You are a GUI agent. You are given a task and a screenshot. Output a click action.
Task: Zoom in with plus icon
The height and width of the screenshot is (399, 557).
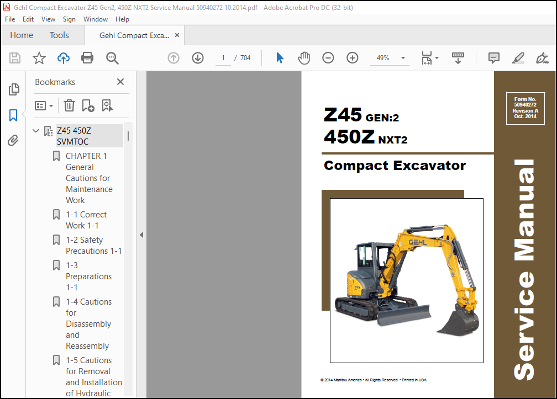[x=353, y=58]
